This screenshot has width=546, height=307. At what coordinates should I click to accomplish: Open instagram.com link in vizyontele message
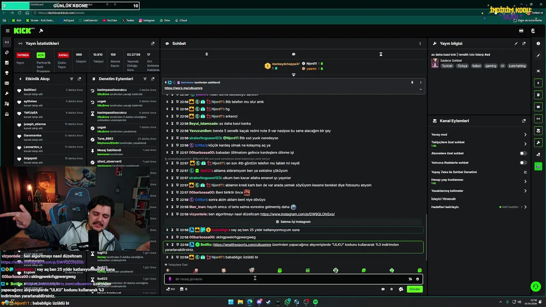tap(297, 214)
